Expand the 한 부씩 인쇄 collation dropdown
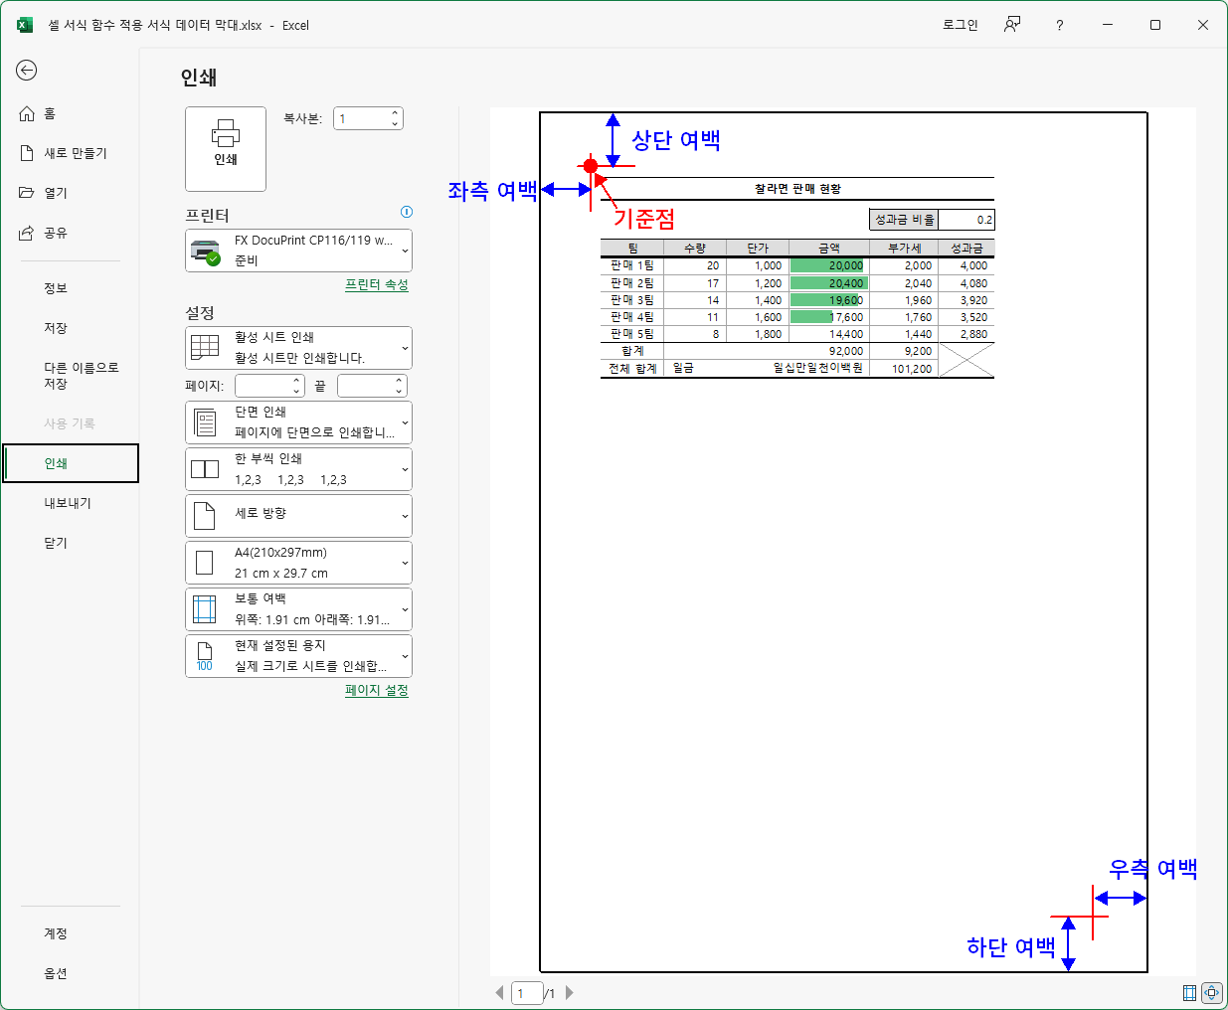 tap(298, 469)
